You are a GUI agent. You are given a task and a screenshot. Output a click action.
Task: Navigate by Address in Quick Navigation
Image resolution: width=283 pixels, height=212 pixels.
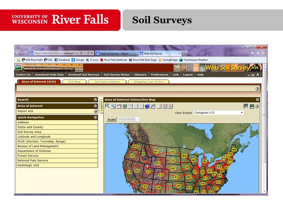57,122
